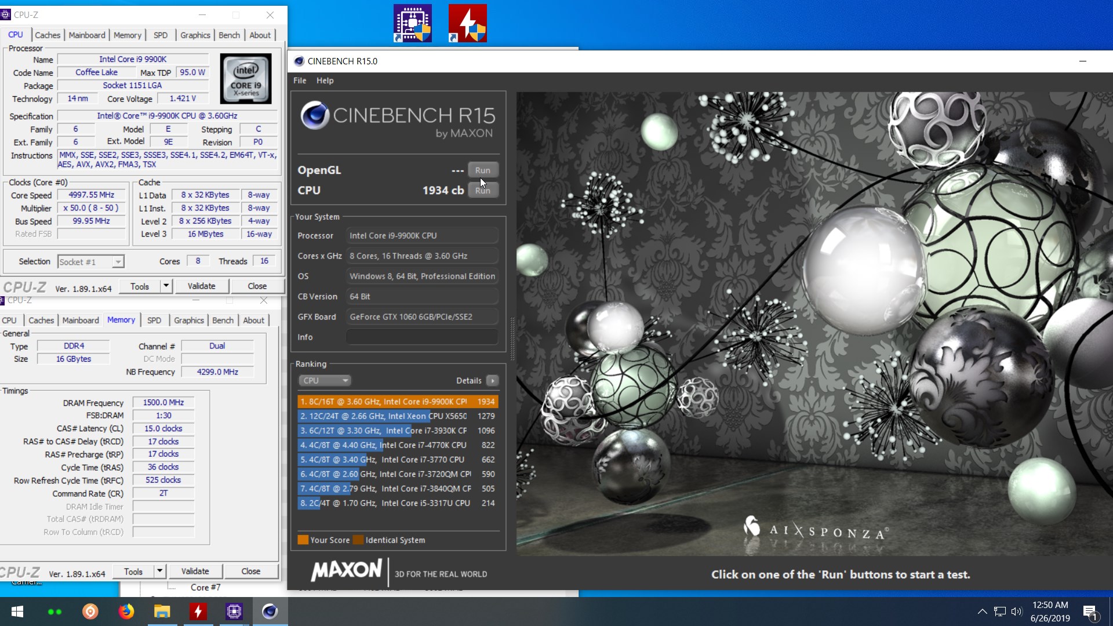Open the Action Center notifications
The width and height of the screenshot is (1113, 626).
point(1090,612)
